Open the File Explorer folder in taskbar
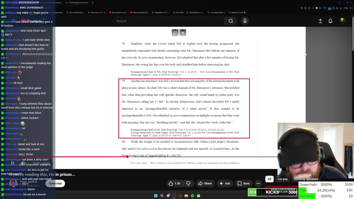The width and height of the screenshot is (354, 199). [x=186, y=196]
